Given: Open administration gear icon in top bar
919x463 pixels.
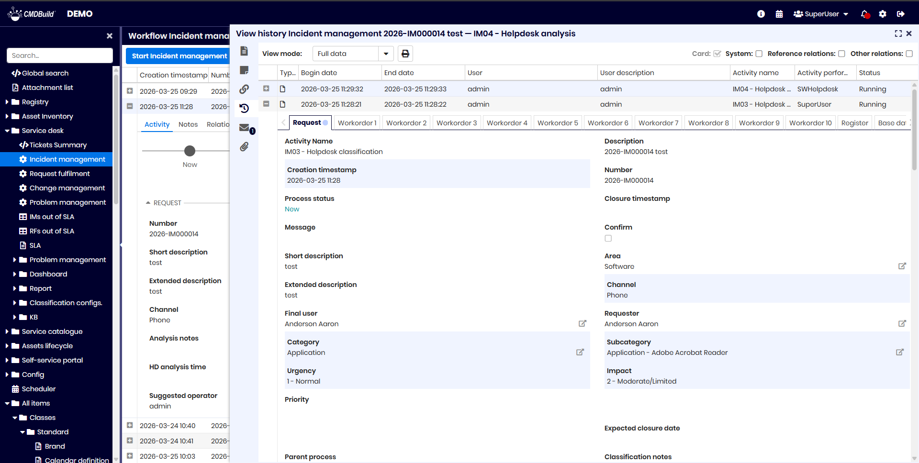Looking at the screenshot, I should 883,14.
